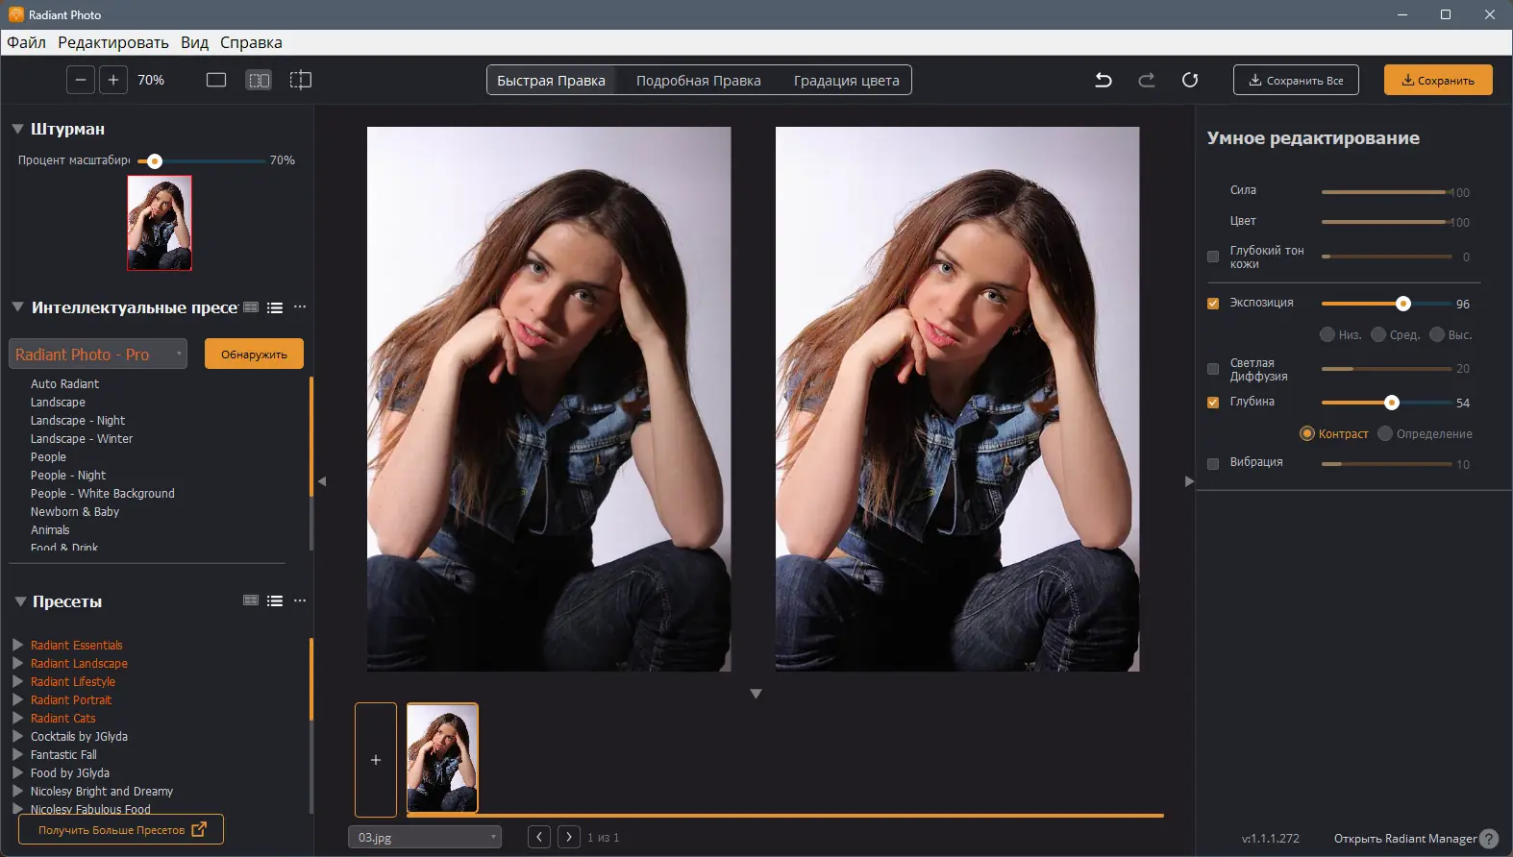Zoom in with the plus button
The width and height of the screenshot is (1513, 857).
coord(113,80)
